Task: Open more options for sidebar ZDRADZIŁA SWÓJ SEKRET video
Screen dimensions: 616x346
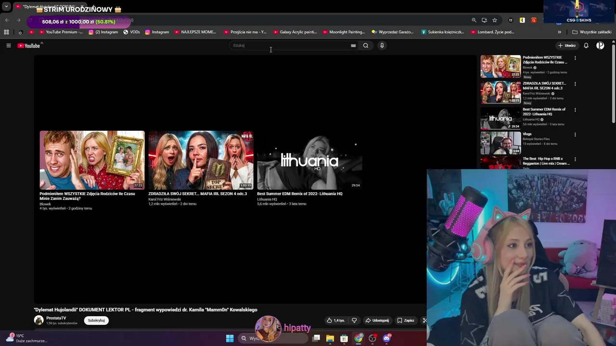Action: pos(575,84)
